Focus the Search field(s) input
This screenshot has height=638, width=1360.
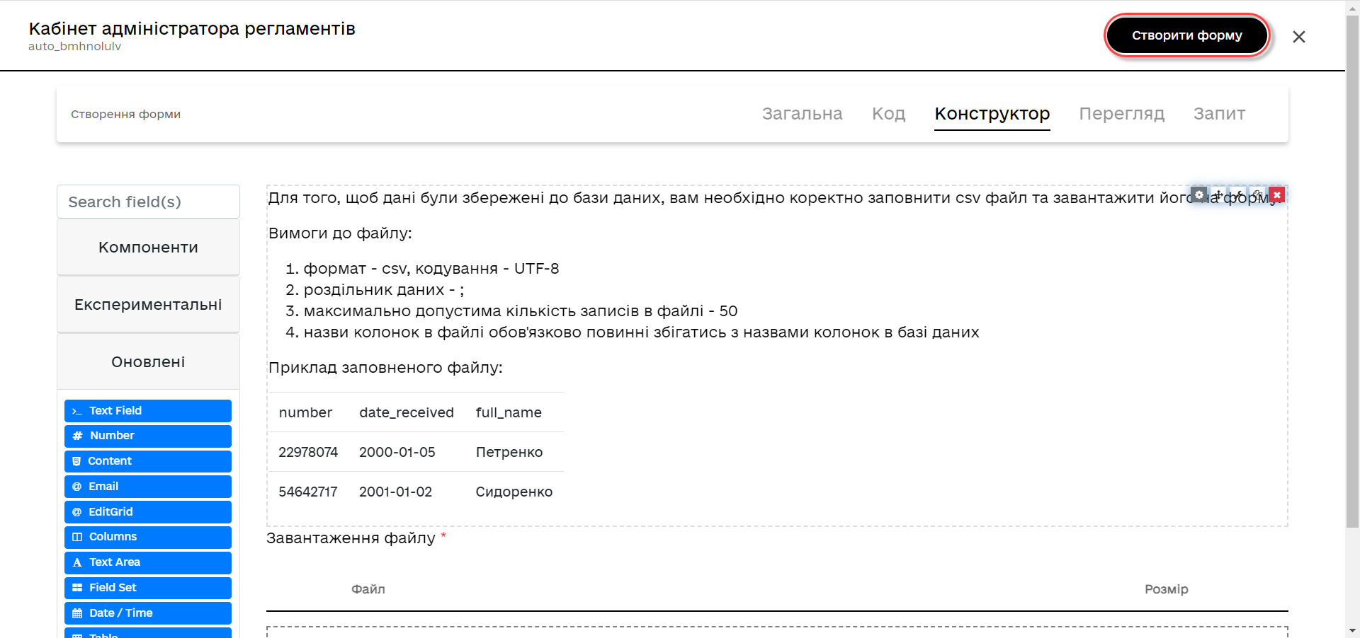point(148,202)
